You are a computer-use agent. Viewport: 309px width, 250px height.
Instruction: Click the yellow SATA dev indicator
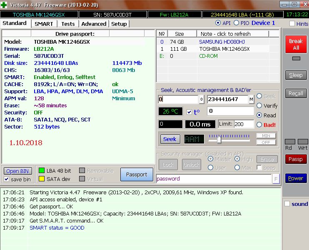(42, 179)
